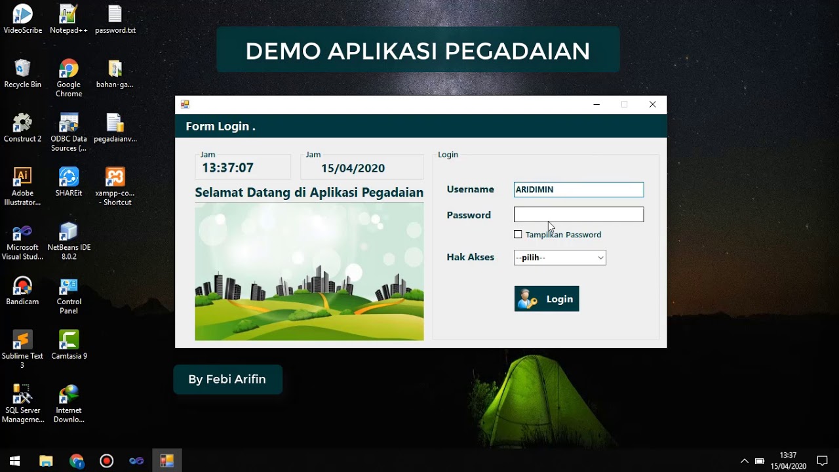Screen dimensions: 839x472
Task: Open the SQL Server Management Studio icon
Action: [x=22, y=404]
